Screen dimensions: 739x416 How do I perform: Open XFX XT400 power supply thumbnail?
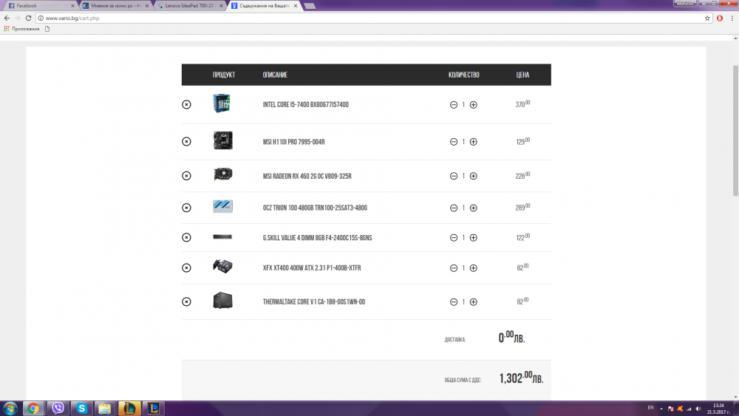point(222,266)
